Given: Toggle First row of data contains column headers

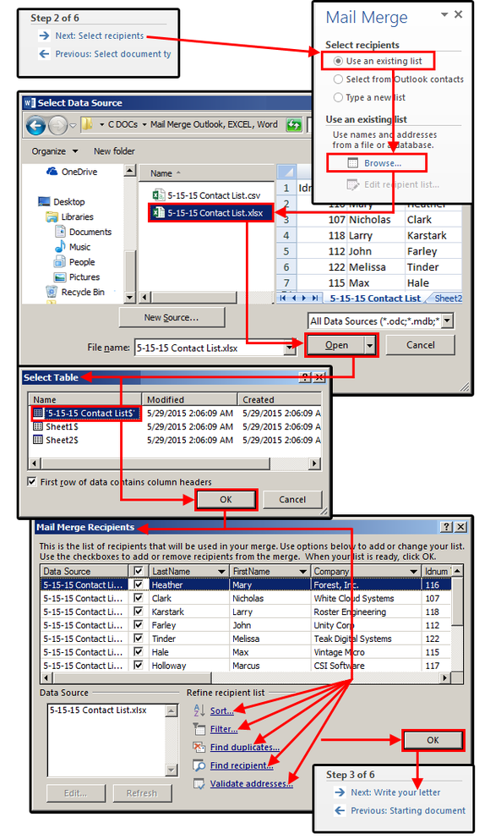Looking at the screenshot, I should (x=32, y=481).
